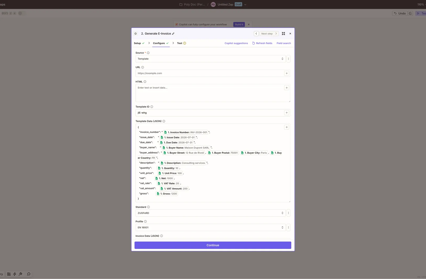Image resolution: width=426 pixels, height=279 pixels.
Task: Click the wrench tool icon in bottom toolbar
Action: click(20, 274)
